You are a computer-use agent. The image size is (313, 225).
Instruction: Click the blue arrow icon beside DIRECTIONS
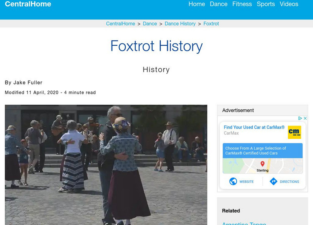point(273,181)
